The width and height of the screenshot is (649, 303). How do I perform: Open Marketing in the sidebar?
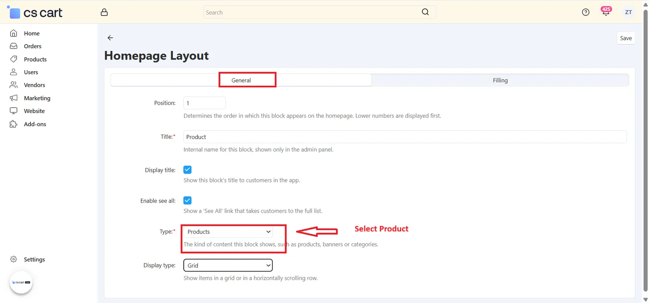[37, 98]
